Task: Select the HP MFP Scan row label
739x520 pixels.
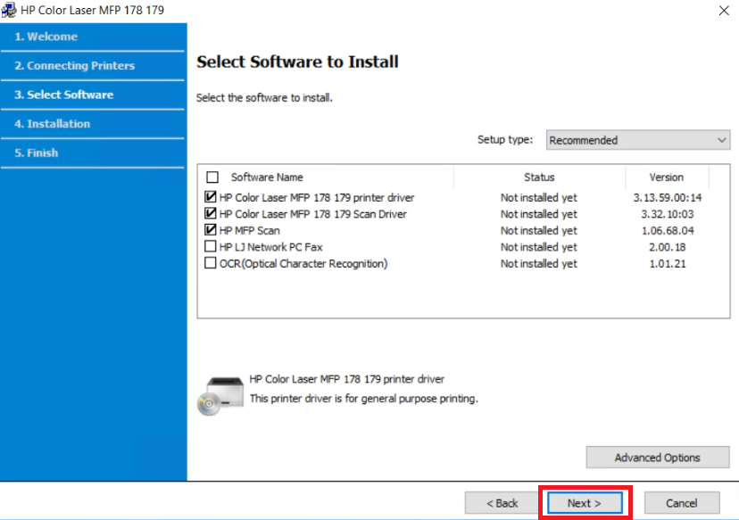Action: (250, 230)
